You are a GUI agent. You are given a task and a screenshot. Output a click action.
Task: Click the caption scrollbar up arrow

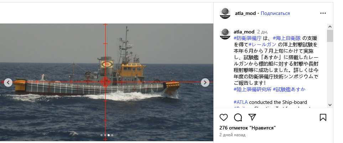[330, 27]
